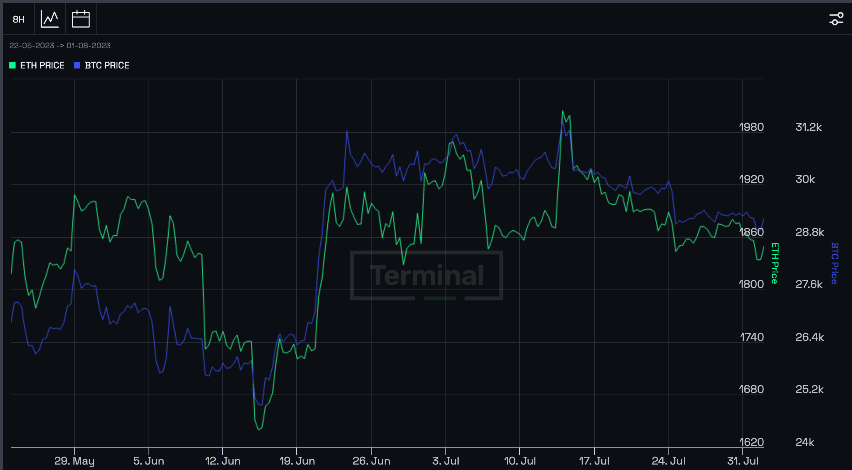
Task: Click the vertical ETH Price axis title
Action: [x=775, y=263]
